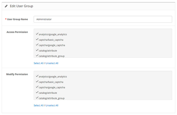177x115 pixels.
Task: Toggle captcha/basic_captcha in Modify Permission
Action: (x=37, y=82)
